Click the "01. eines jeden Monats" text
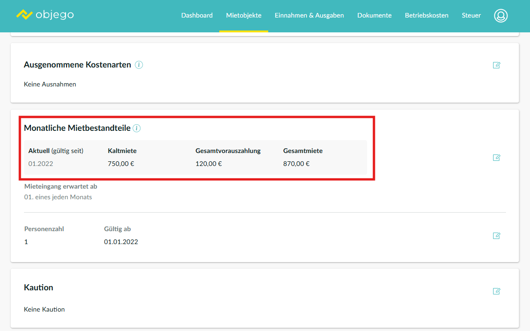Screen dimensions: 530x331 [58, 197]
